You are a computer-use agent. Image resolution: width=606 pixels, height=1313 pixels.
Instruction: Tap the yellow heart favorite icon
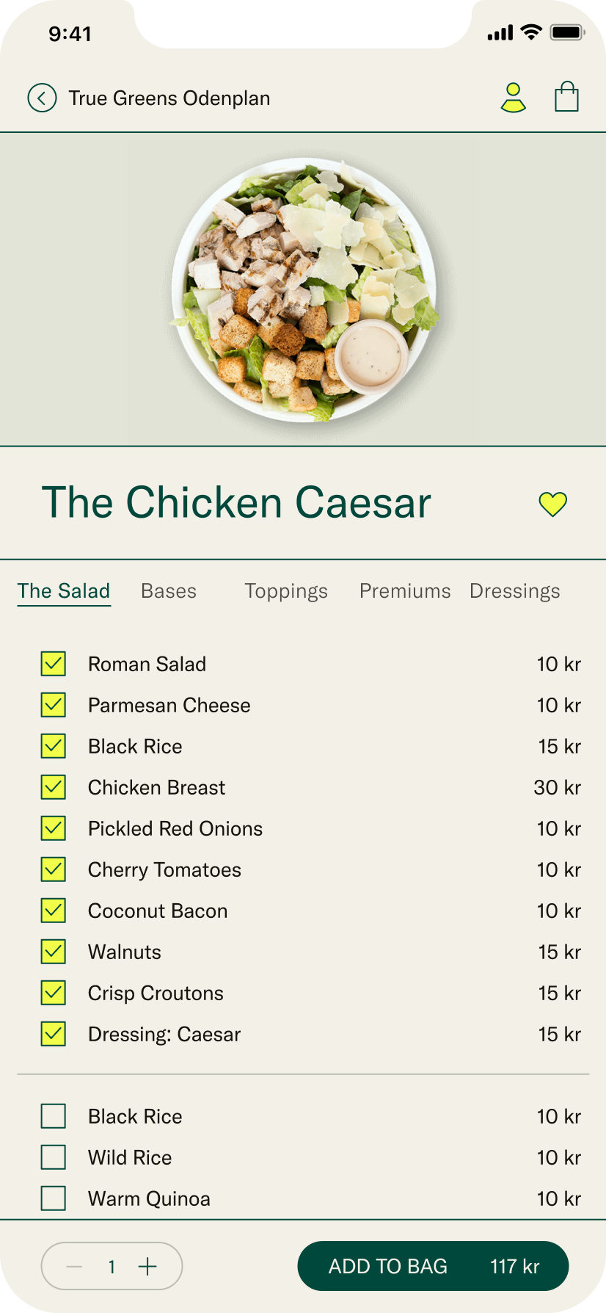pyautogui.click(x=552, y=504)
